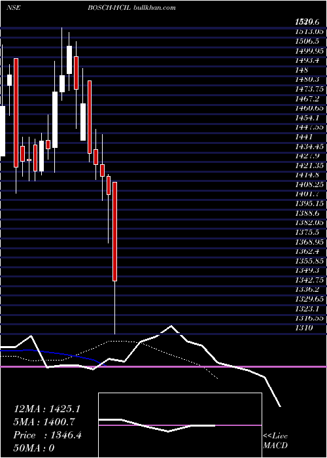
Task: Click the 1388.6 price axis label
Action: pyautogui.click(x=307, y=213)
